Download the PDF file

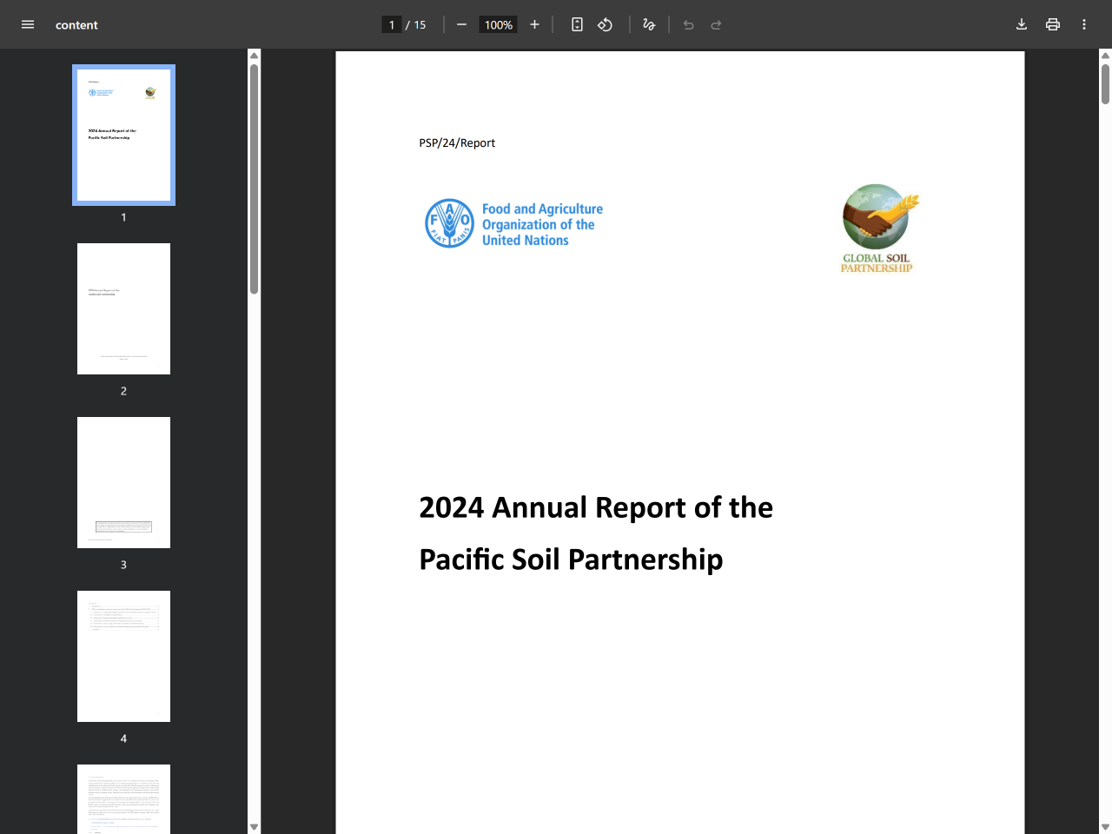[x=1022, y=24]
